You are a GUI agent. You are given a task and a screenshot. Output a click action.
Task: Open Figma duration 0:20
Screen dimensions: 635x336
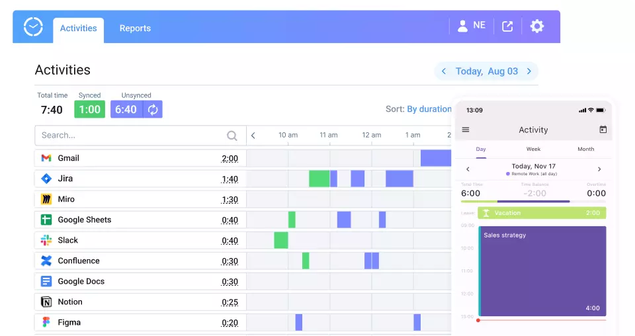click(x=230, y=323)
